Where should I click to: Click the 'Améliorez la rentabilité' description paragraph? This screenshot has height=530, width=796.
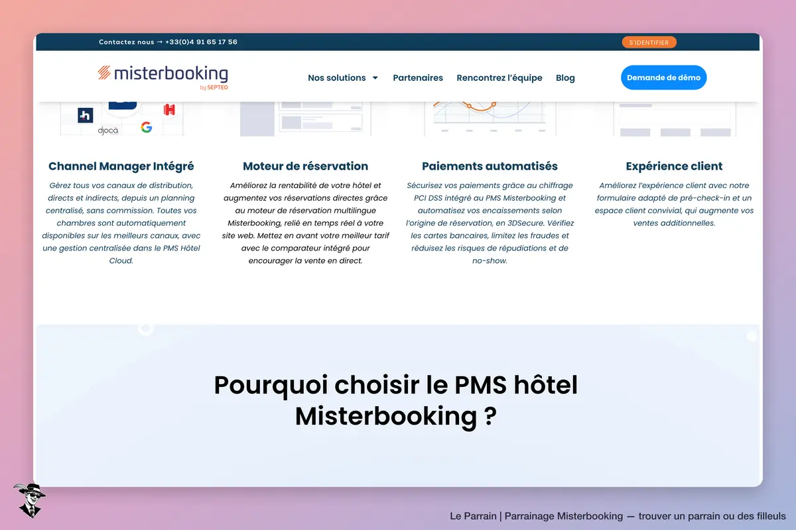click(x=305, y=223)
